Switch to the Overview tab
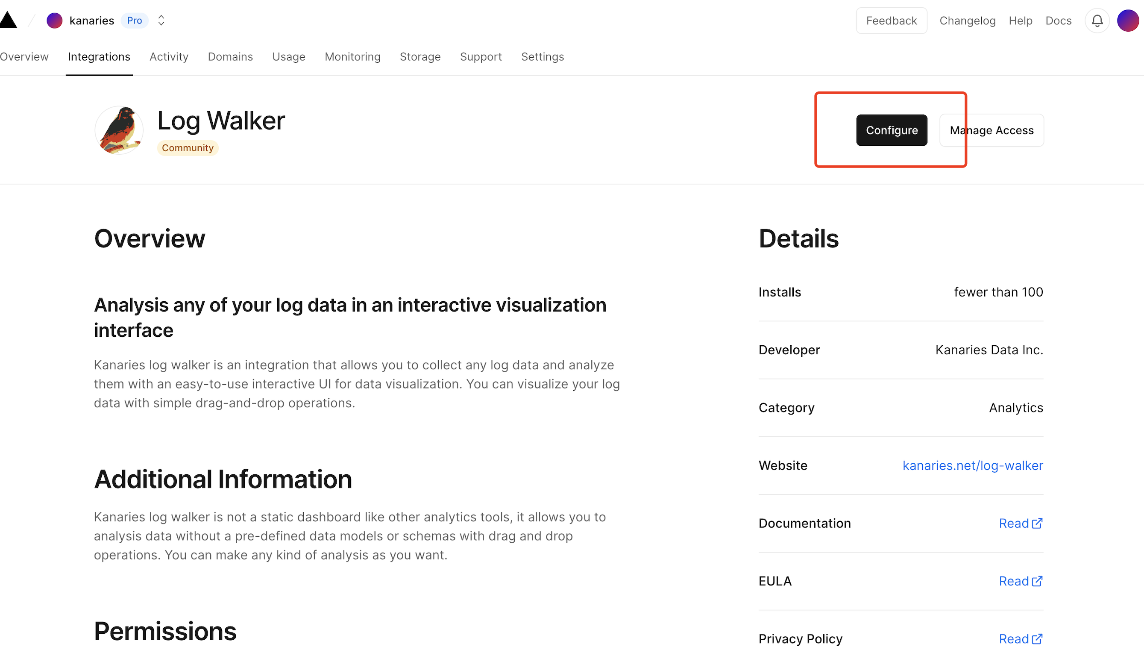This screenshot has width=1144, height=647. pyautogui.click(x=24, y=57)
